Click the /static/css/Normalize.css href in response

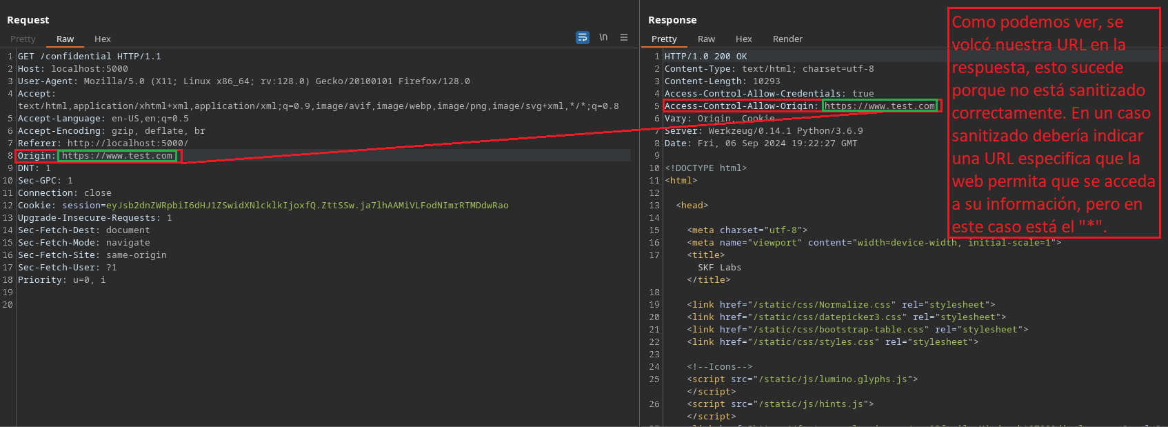click(824, 305)
